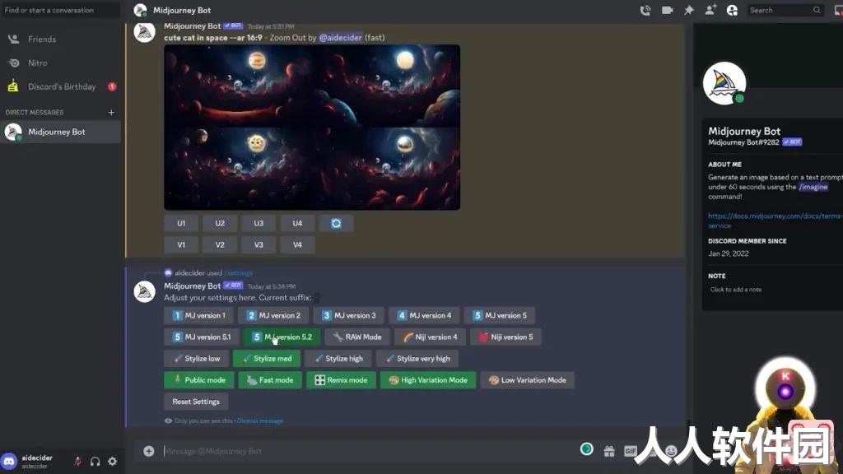Select Niji version 4 setting
843x474 pixels.
pos(430,337)
